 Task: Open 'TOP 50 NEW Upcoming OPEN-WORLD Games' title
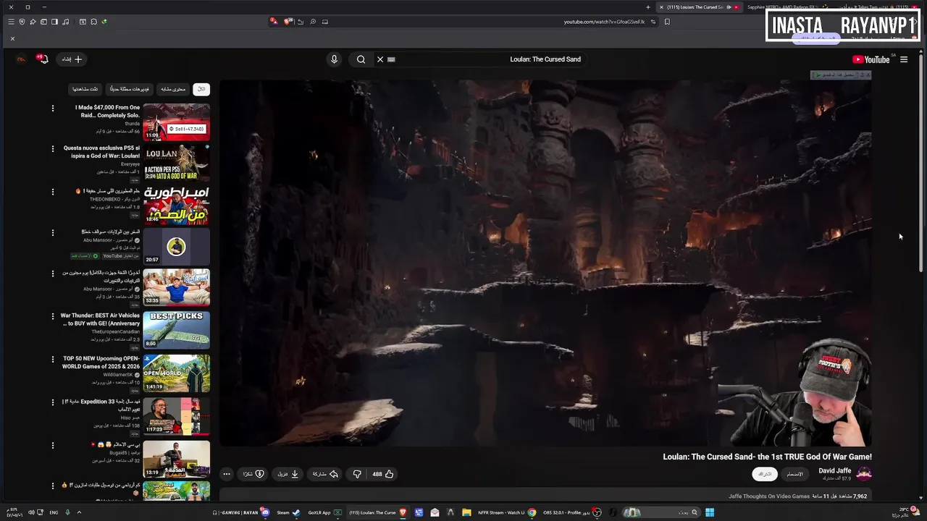click(101, 363)
